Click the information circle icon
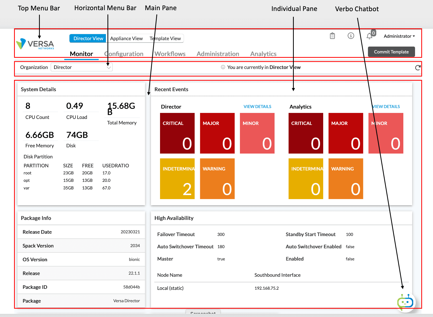433x317 pixels. [351, 36]
